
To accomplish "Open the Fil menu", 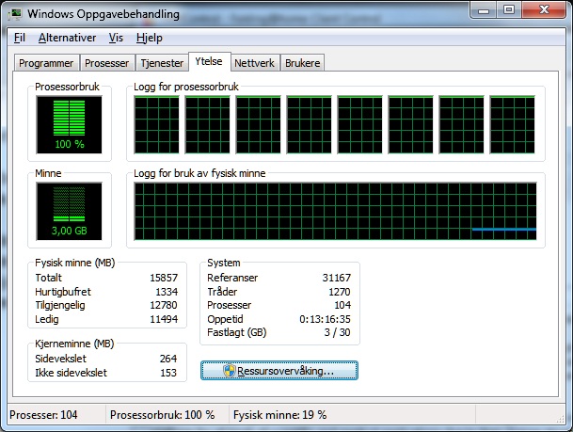I will [x=20, y=38].
